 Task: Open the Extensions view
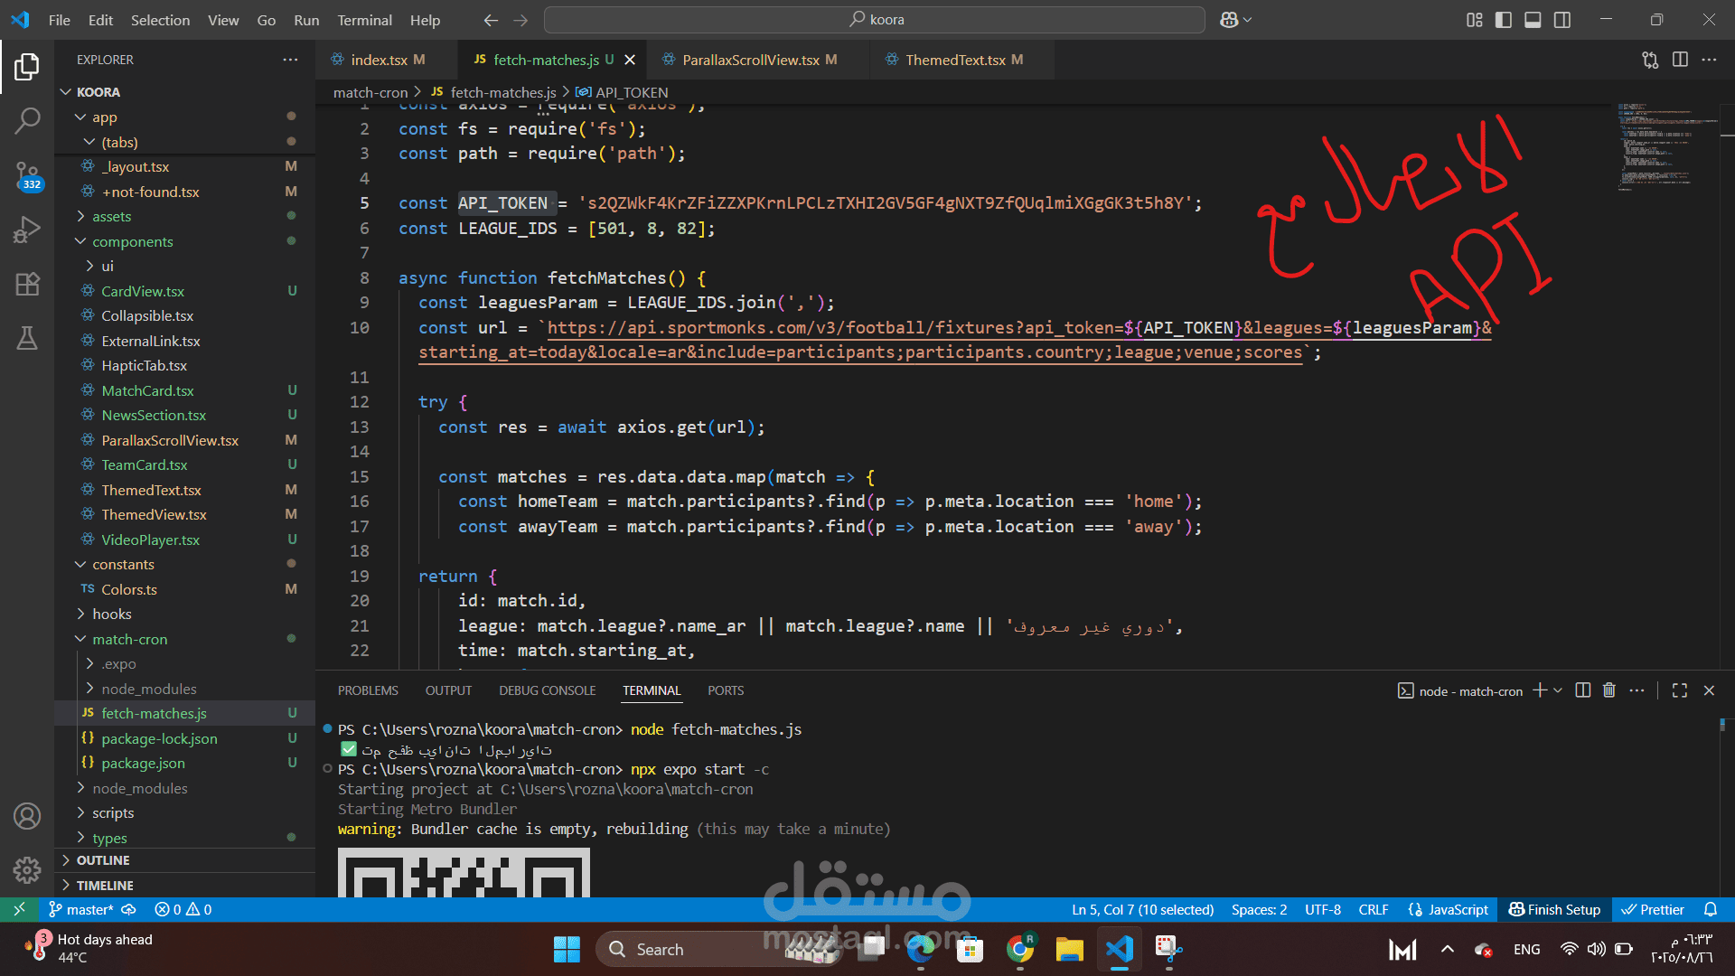[x=27, y=284]
